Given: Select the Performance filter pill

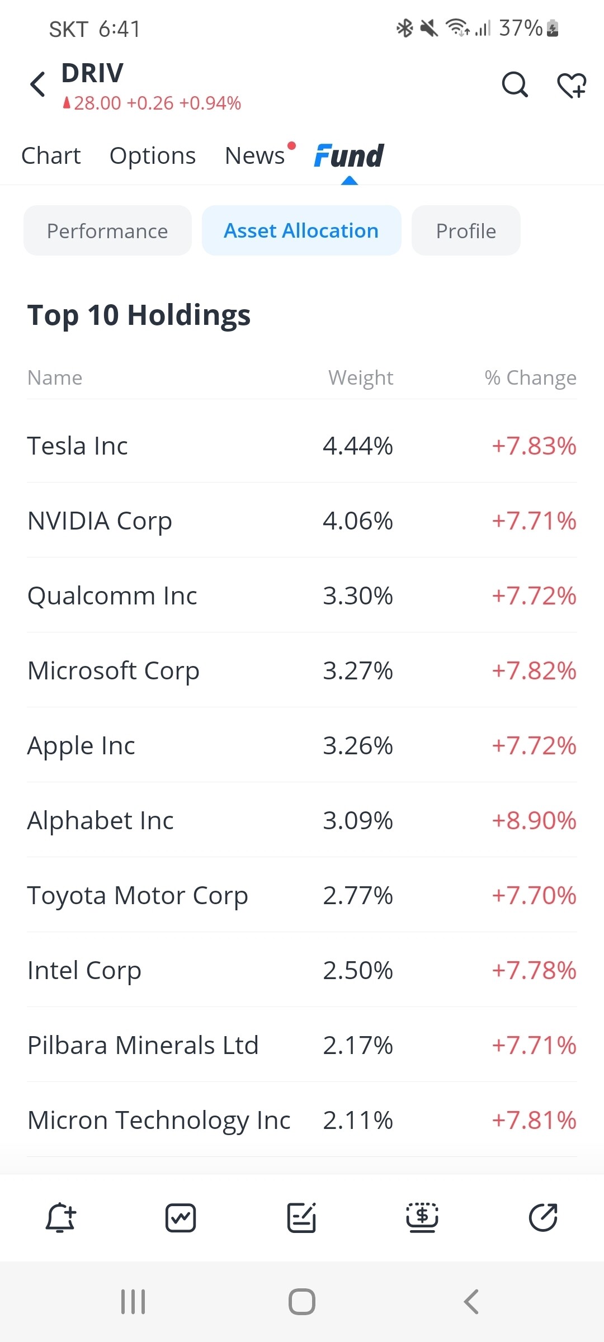Looking at the screenshot, I should (x=107, y=231).
